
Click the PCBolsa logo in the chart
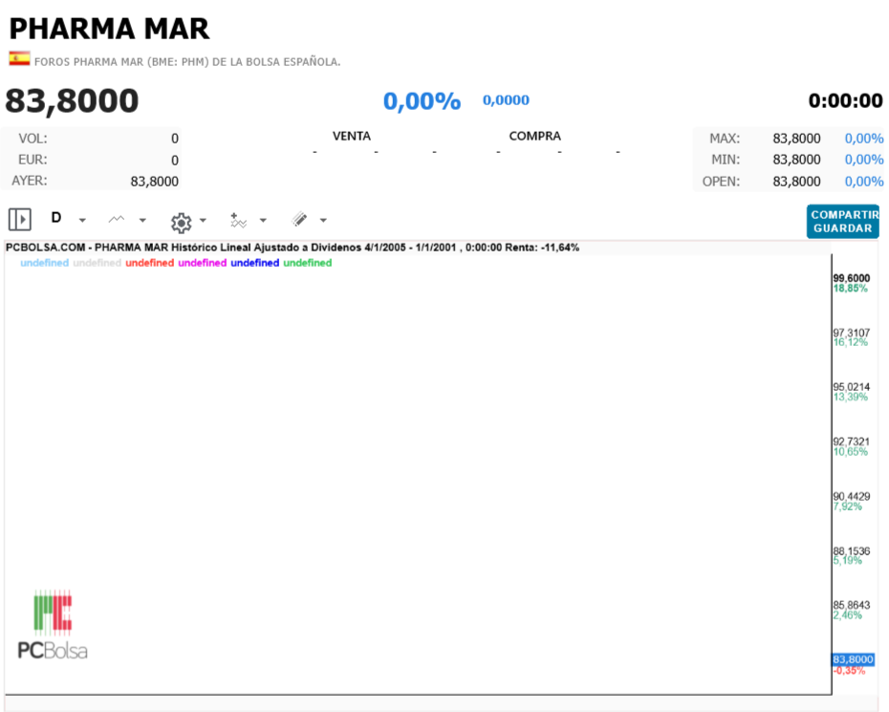(53, 625)
